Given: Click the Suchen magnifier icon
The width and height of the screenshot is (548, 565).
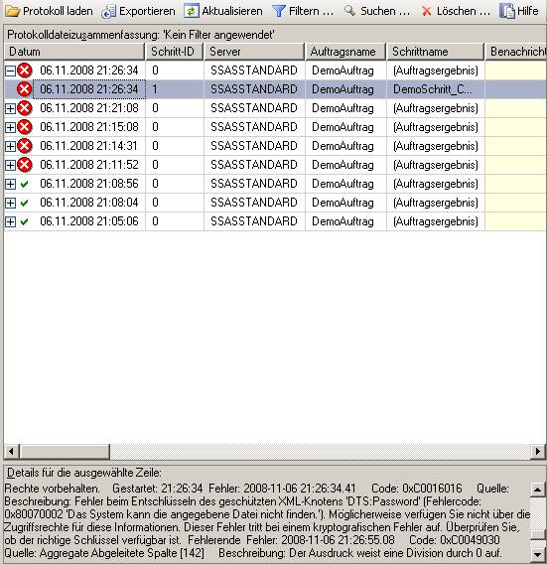Looking at the screenshot, I should click(349, 11).
